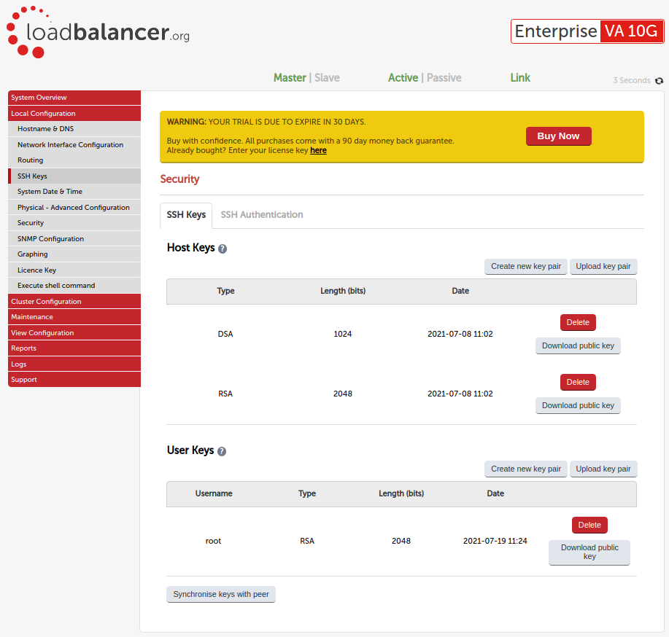Click the Host Keys help question icon
This screenshot has height=637, width=669.
(223, 249)
